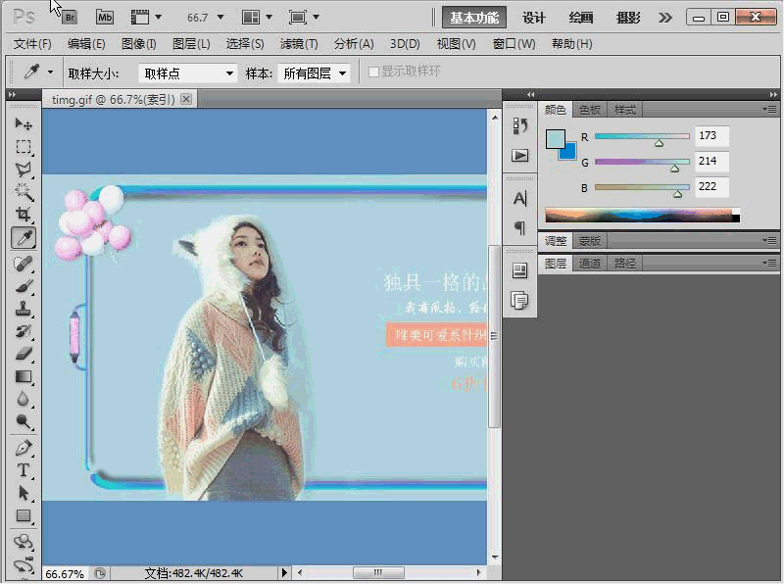784x584 pixels.
Task: Select the Crop tool
Action: pyautogui.click(x=24, y=215)
